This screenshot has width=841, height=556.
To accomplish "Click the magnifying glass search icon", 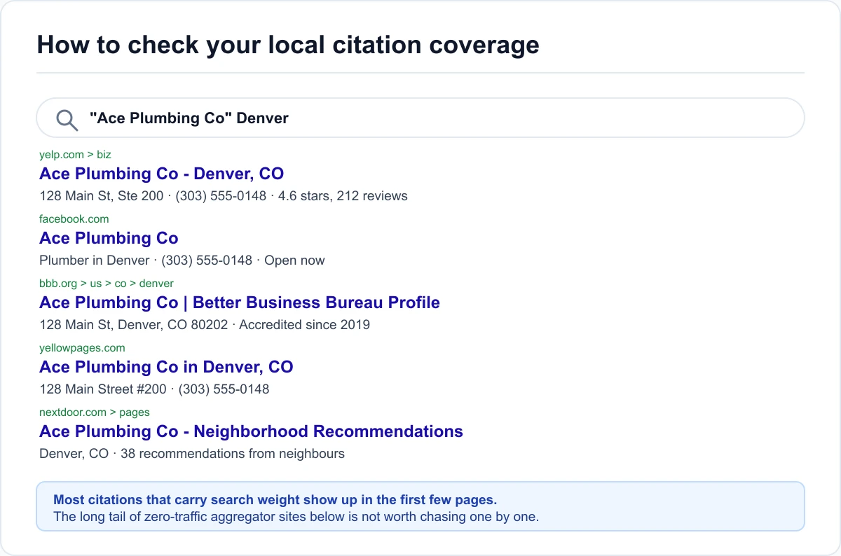I will click(67, 120).
